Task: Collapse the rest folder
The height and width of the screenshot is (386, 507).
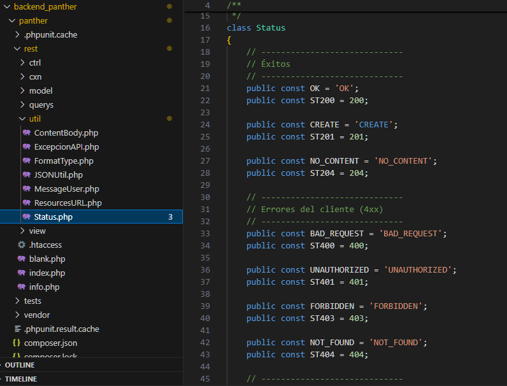Action: click(x=17, y=48)
